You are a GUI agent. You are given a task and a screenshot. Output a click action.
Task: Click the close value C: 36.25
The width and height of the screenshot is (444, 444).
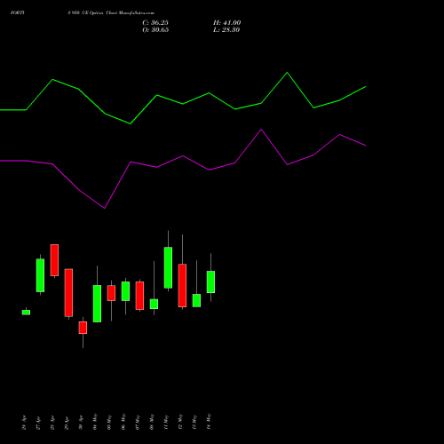pyautogui.click(x=155, y=23)
